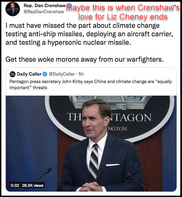Open the @RepDanCrenshaw handle link

(44, 12)
